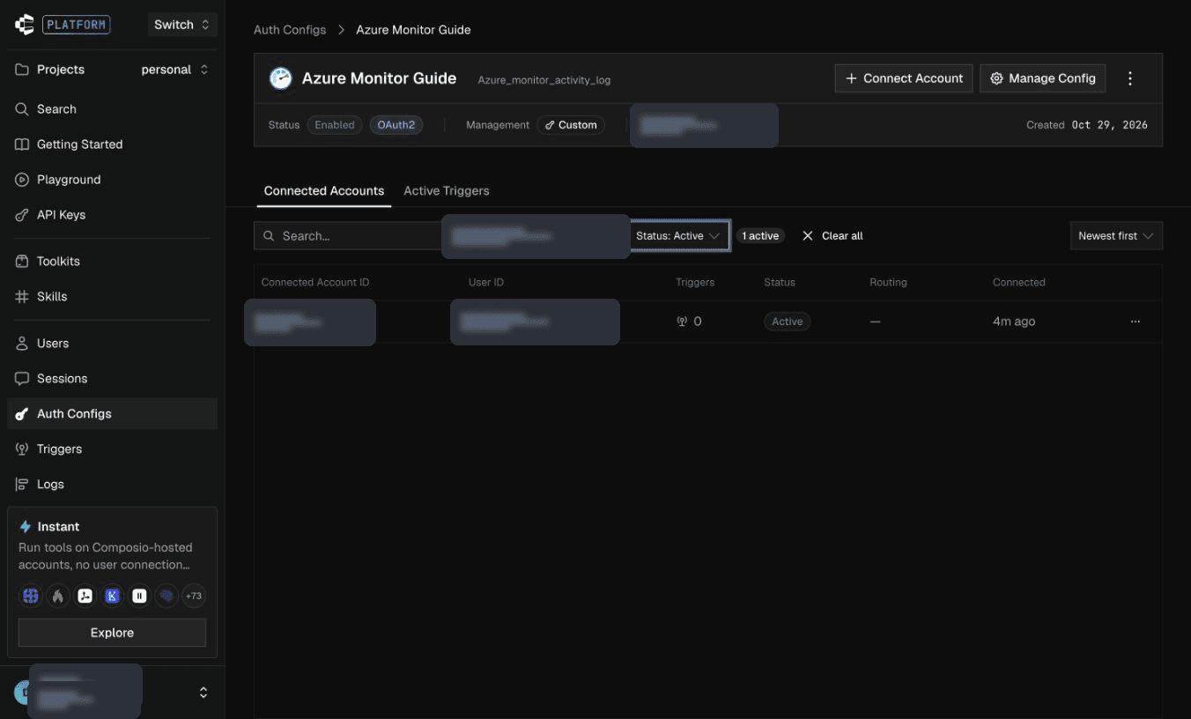Click Auth Configs in the breadcrumb
Image resolution: width=1191 pixels, height=719 pixels.
290,30
